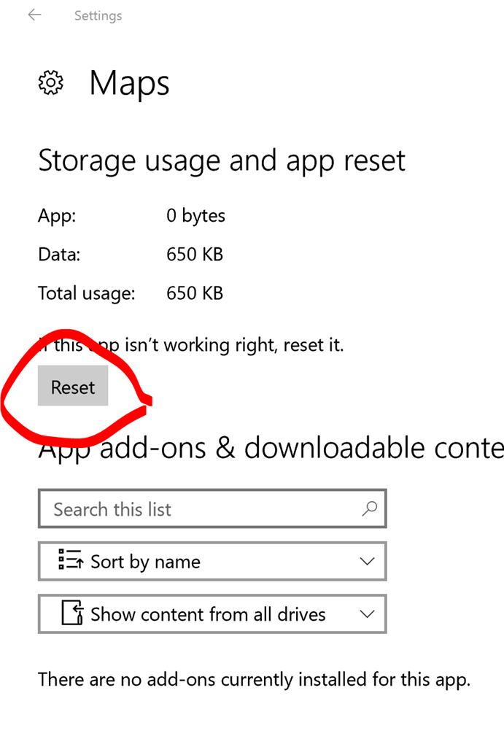Select the 650 KB value beside Total usage
Screen dimensions: 504x747
point(195,293)
